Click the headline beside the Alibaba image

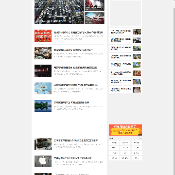click(x=78, y=33)
